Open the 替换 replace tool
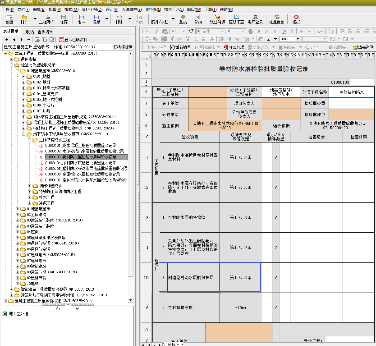The height and width of the screenshot is (346, 376). tap(198, 19)
